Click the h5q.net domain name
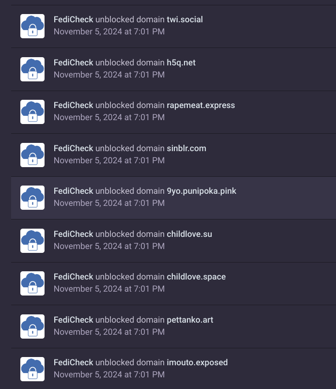The height and width of the screenshot is (389, 336). click(181, 62)
